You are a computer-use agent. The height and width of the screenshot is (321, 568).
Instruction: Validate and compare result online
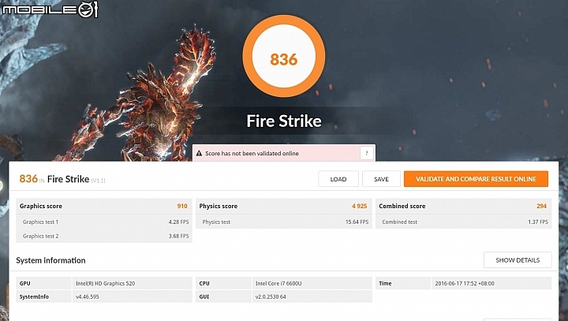click(x=476, y=179)
